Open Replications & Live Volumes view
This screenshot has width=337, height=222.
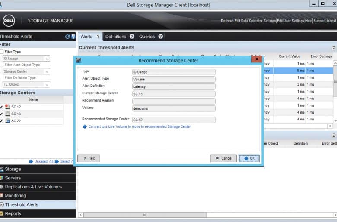(38, 187)
